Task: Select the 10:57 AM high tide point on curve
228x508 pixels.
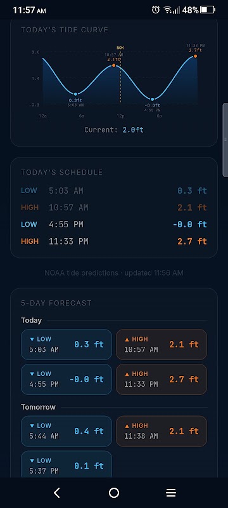Action: 113,65
